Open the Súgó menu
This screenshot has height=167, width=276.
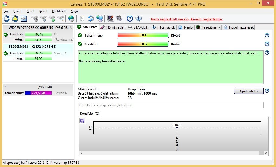coord(74,11)
